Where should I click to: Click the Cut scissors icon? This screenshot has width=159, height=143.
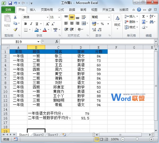point(15,17)
